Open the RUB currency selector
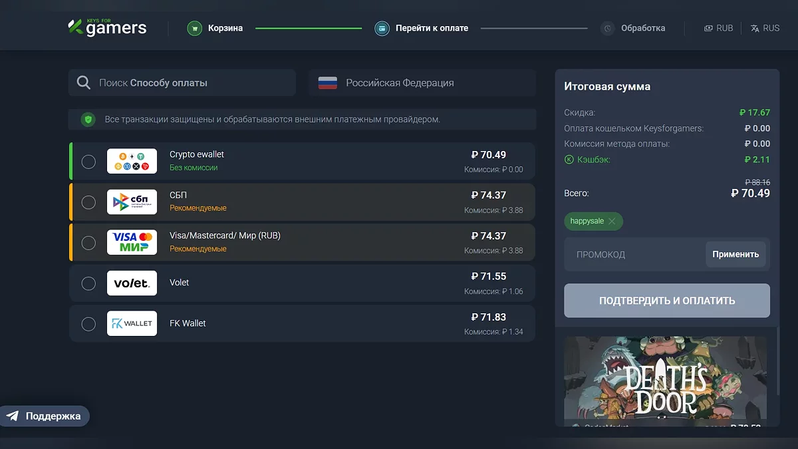 tap(718, 29)
